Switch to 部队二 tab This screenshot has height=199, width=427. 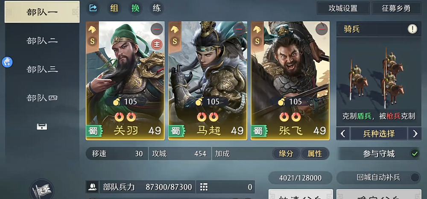[x=42, y=41]
